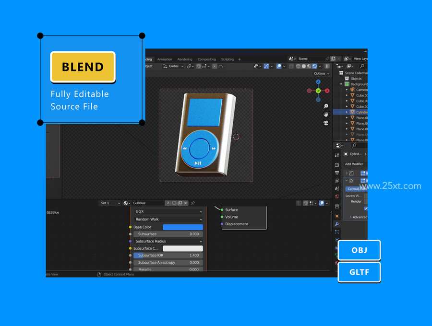Toggle snapping magnet icon in viewport header
The height and width of the screenshot is (326, 432).
point(199,66)
